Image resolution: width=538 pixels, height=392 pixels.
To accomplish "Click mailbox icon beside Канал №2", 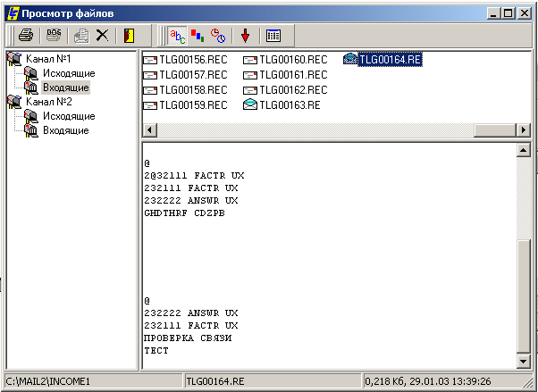I will (15, 102).
